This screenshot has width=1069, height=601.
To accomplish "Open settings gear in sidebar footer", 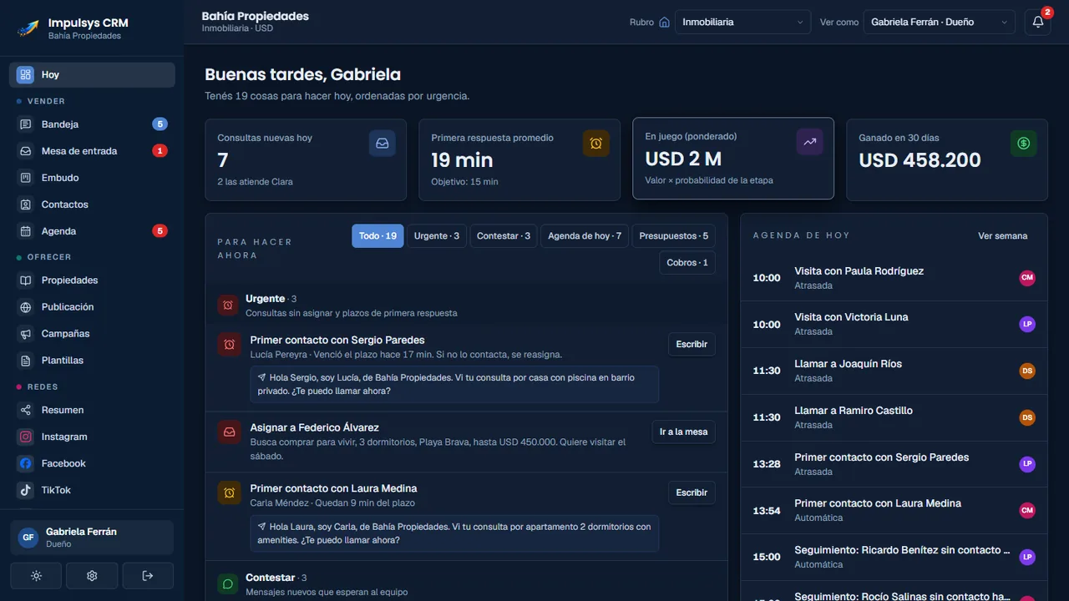I will pyautogui.click(x=92, y=576).
